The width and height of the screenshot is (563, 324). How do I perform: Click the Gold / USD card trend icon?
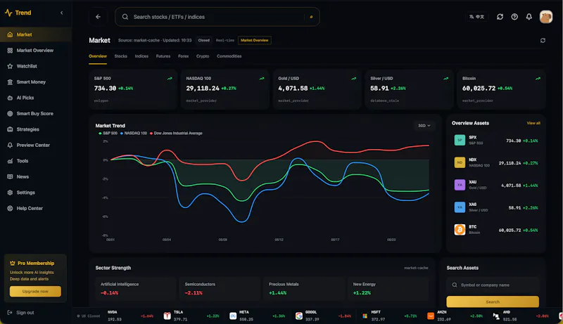point(354,79)
